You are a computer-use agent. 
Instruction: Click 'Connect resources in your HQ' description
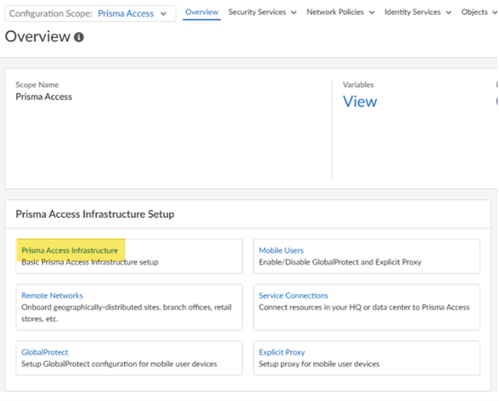tap(364, 307)
